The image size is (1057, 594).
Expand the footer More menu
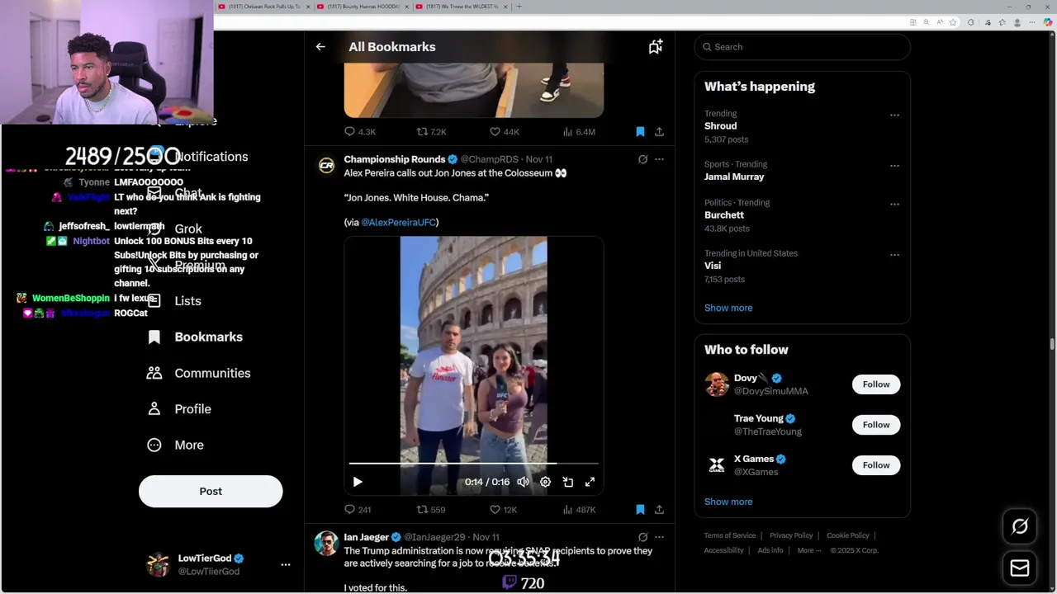809,550
